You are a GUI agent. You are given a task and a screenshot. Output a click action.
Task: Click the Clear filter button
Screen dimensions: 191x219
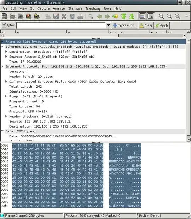coord(146,25)
